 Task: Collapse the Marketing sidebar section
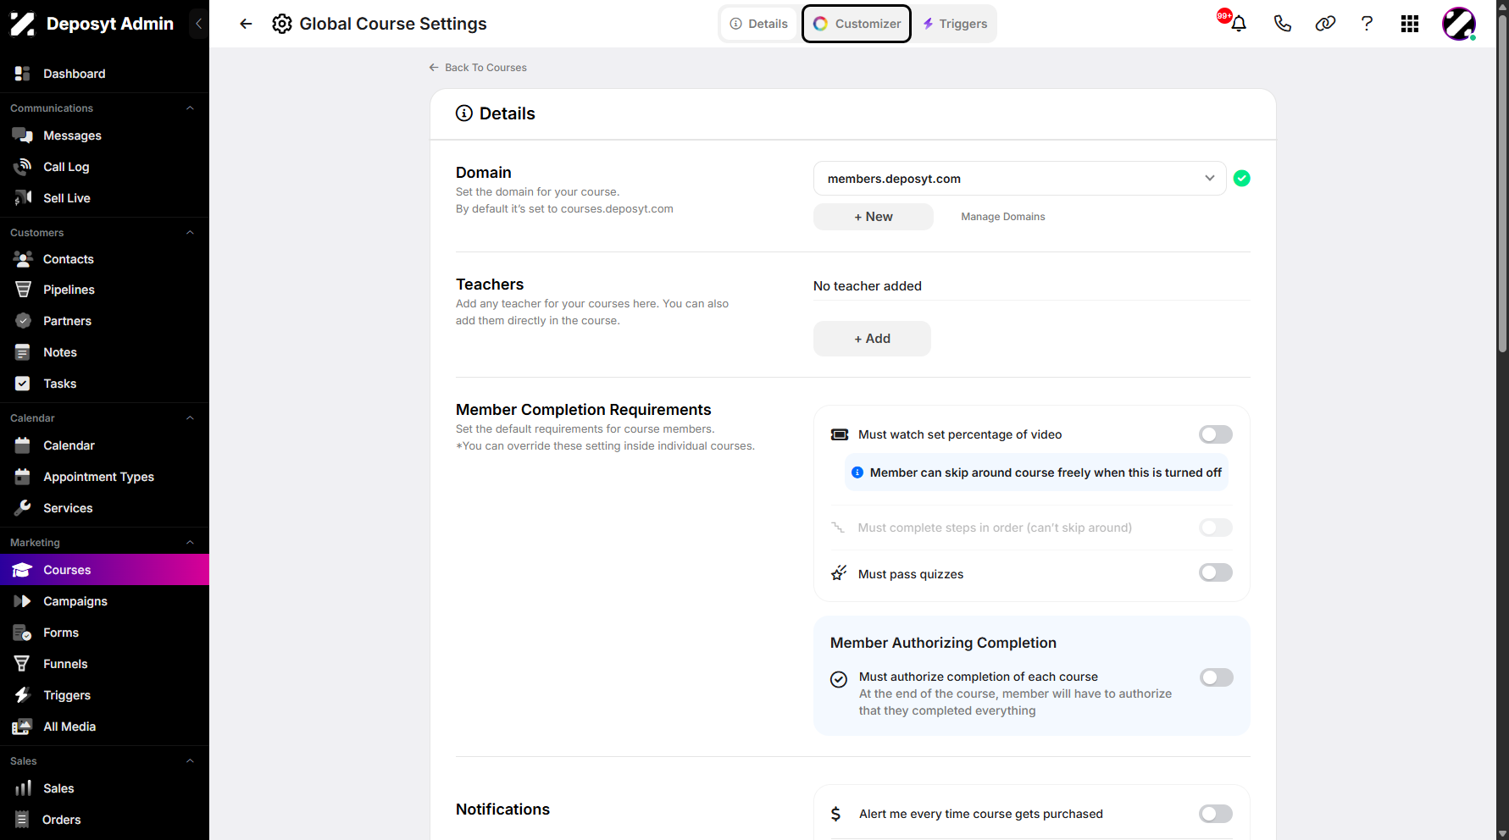point(190,543)
